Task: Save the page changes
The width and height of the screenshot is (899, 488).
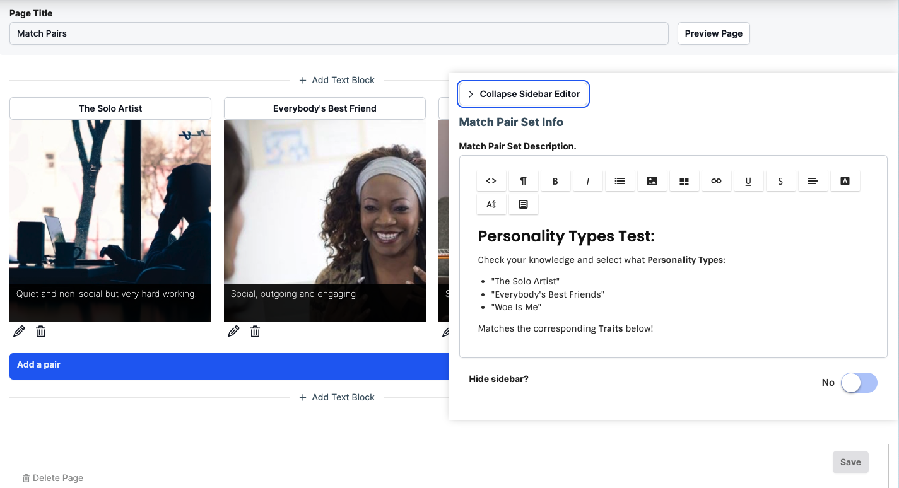Action: (850, 462)
